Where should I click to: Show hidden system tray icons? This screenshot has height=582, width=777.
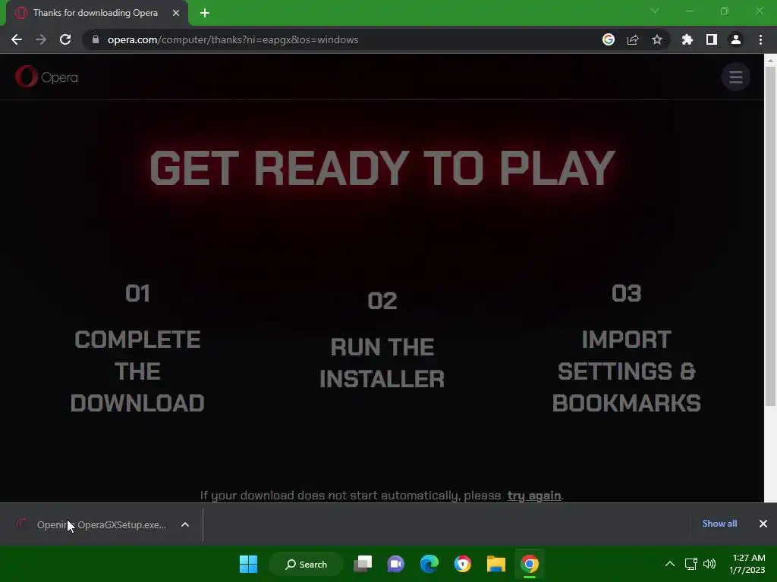669,564
